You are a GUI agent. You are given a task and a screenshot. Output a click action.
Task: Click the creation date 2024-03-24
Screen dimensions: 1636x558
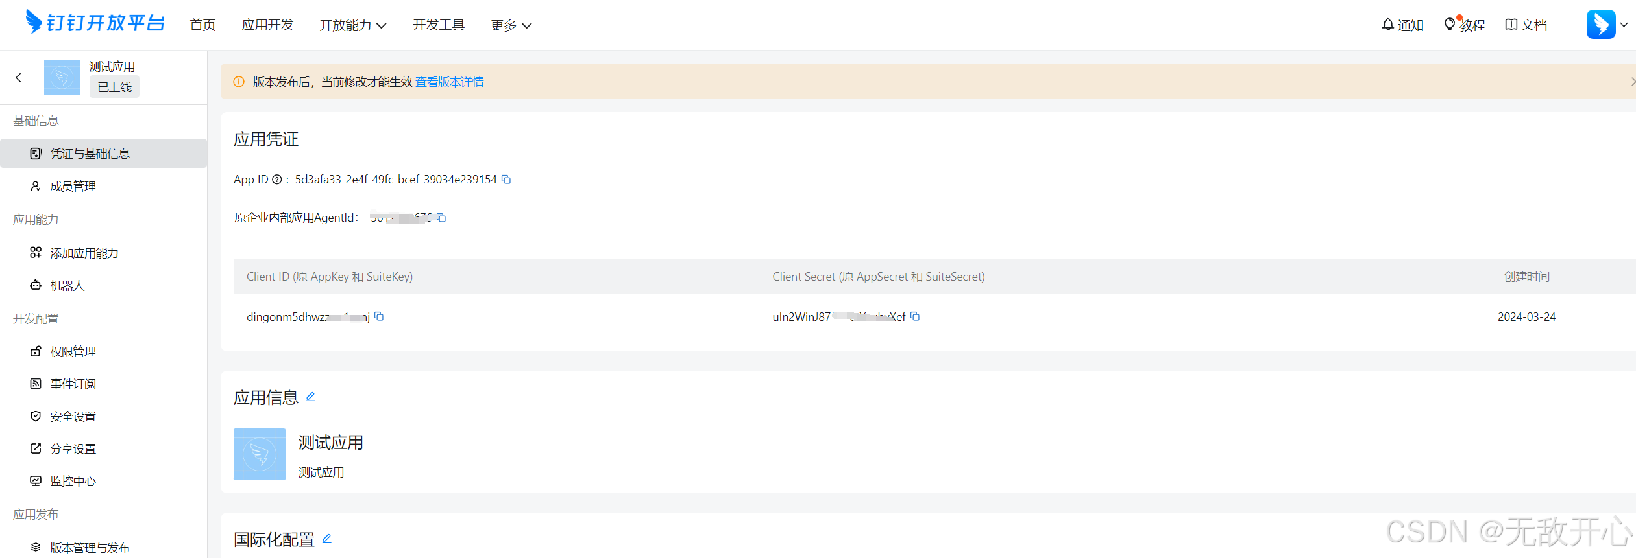pos(1526,317)
